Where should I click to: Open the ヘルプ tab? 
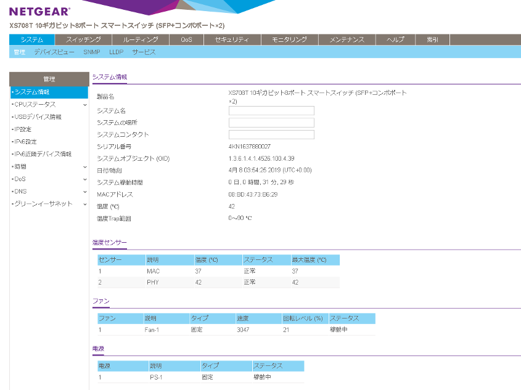(395, 39)
